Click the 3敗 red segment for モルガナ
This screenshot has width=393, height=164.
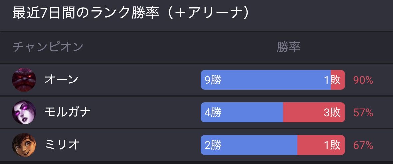(x=314, y=112)
